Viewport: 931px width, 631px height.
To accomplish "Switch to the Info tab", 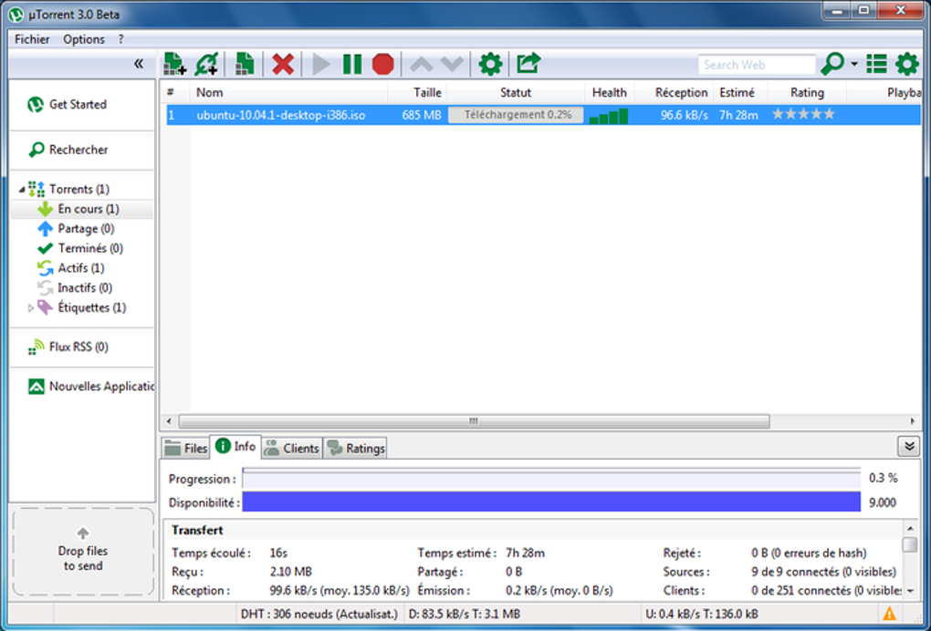I will click(235, 447).
